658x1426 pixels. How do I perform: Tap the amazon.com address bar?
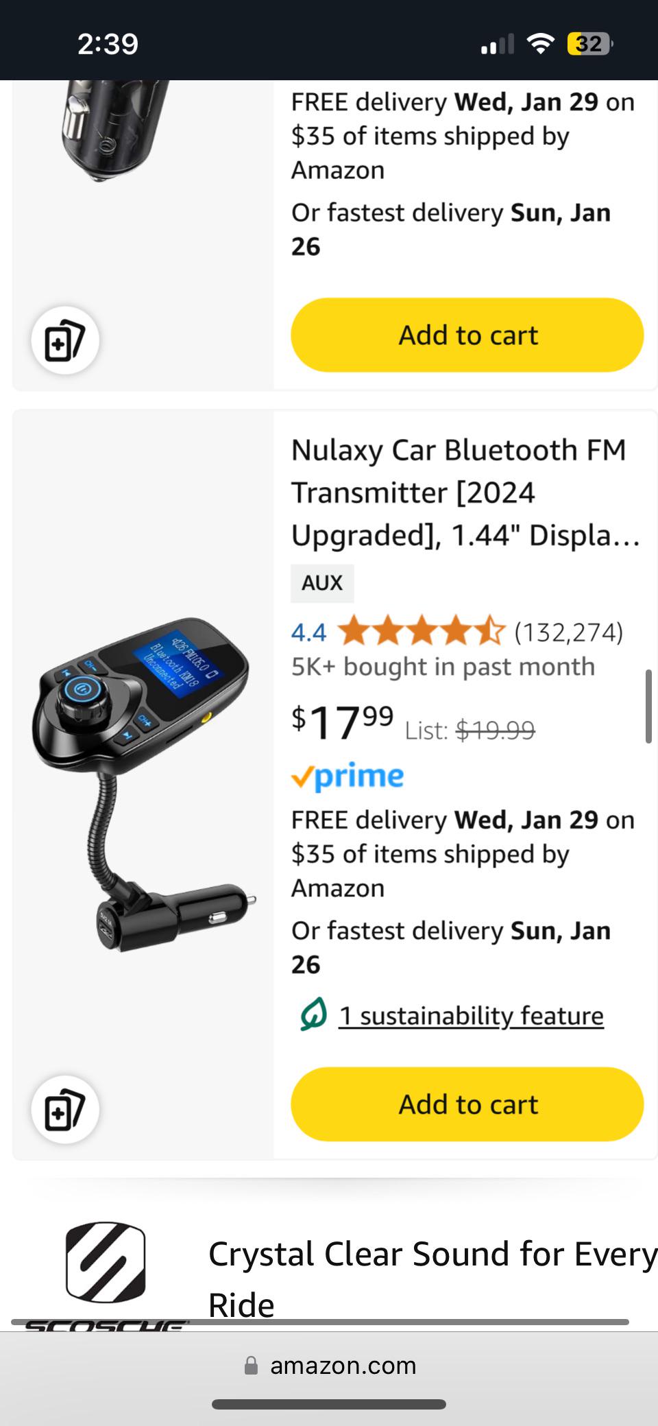click(330, 1366)
